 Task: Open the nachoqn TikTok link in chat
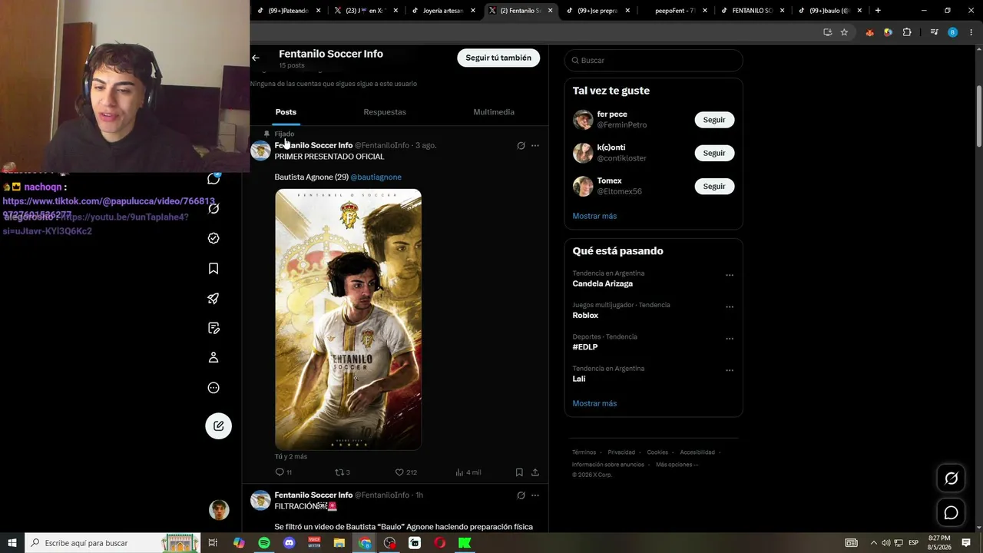pyautogui.click(x=109, y=207)
